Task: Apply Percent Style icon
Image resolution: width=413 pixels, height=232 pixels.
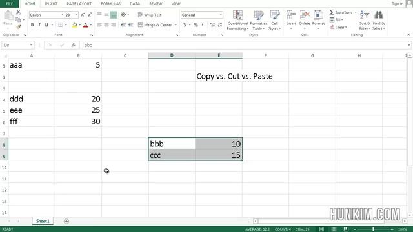Action: [x=196, y=25]
